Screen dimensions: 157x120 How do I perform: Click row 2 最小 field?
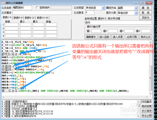(x=26, y=29)
